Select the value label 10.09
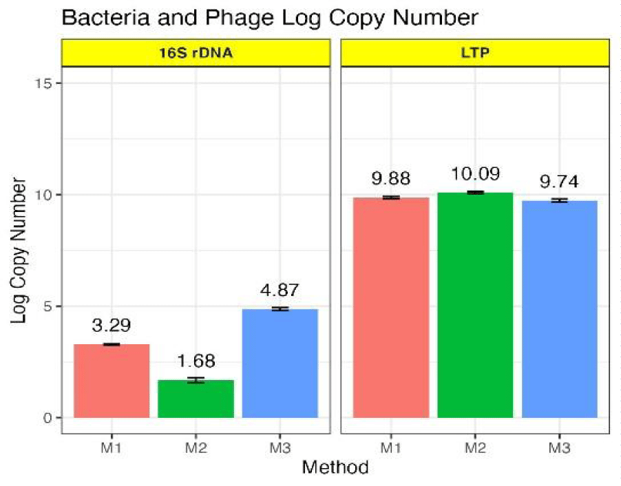The image size is (621, 486). (x=475, y=173)
